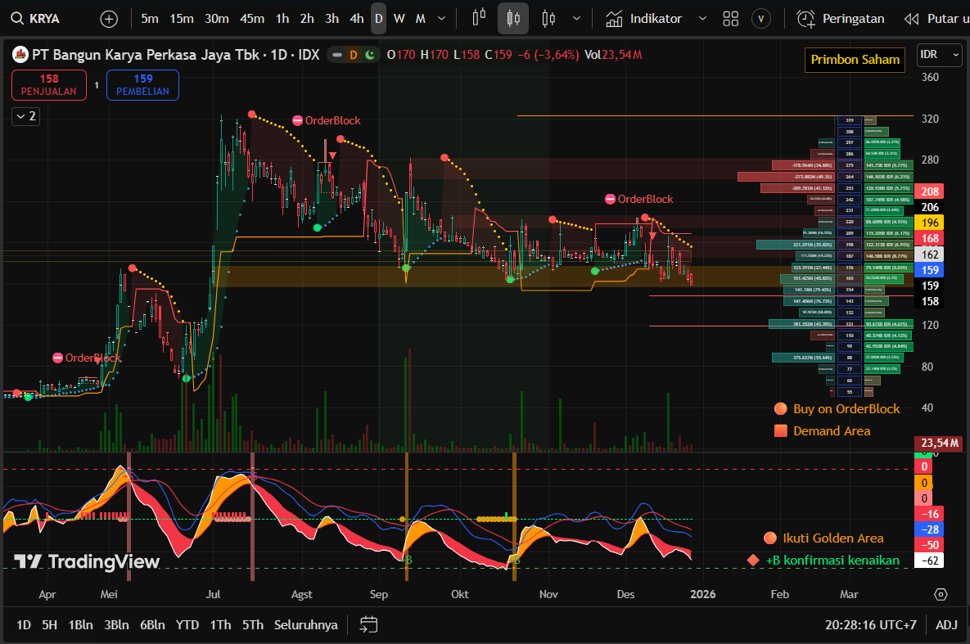Switch chart to the 1h interval

pyautogui.click(x=282, y=19)
